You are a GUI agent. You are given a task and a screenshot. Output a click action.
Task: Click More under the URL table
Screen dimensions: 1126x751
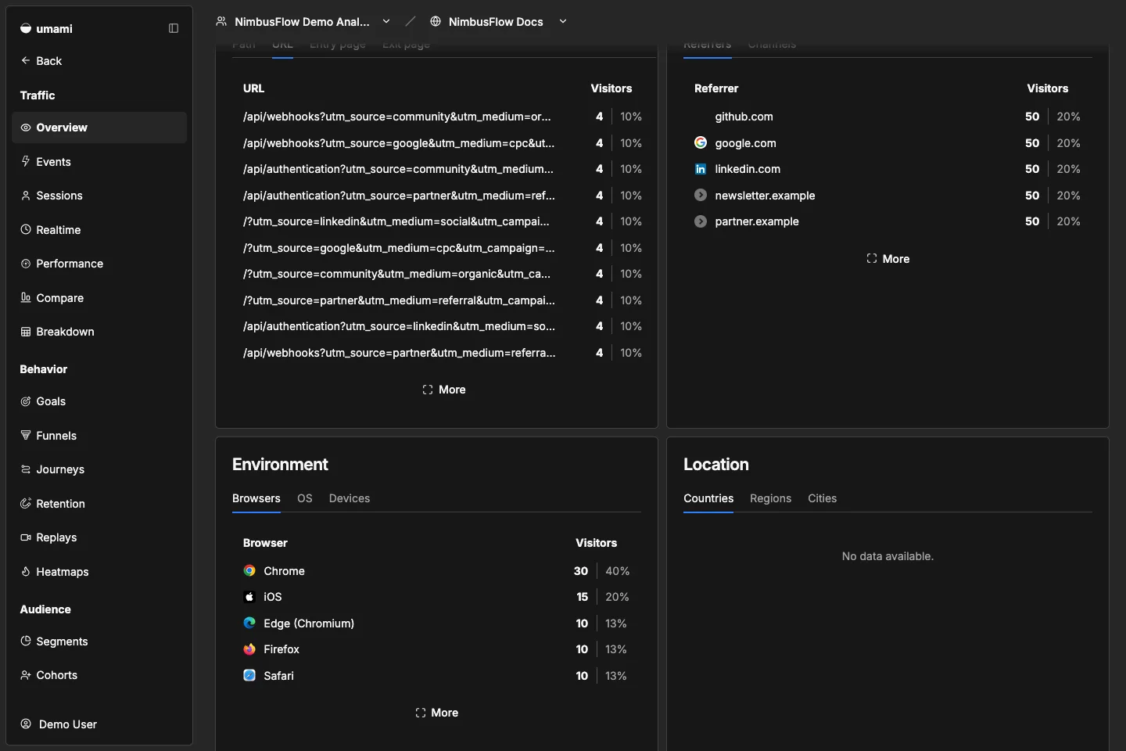(x=443, y=390)
